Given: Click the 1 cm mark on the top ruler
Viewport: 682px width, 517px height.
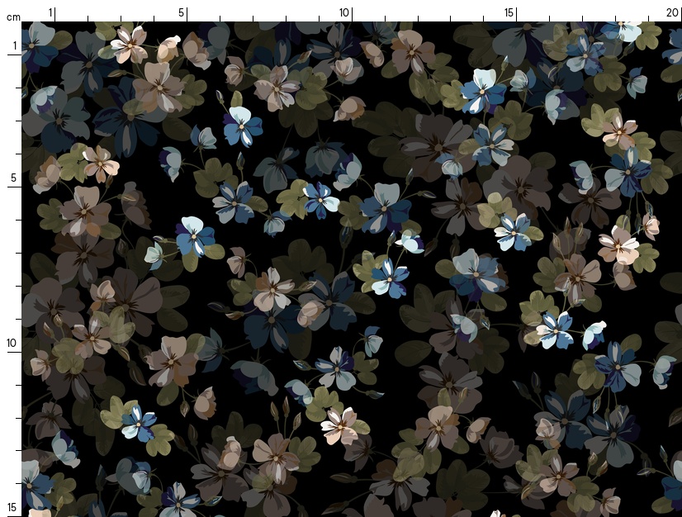Looking at the screenshot, I should click(x=51, y=12).
